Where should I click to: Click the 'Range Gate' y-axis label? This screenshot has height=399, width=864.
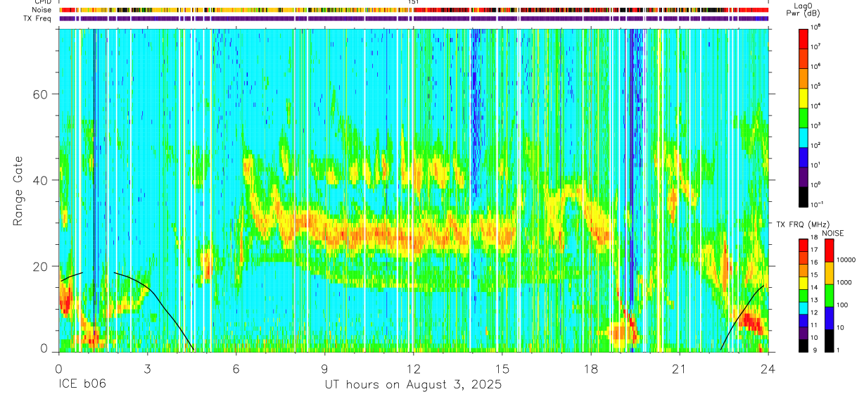[18, 191]
